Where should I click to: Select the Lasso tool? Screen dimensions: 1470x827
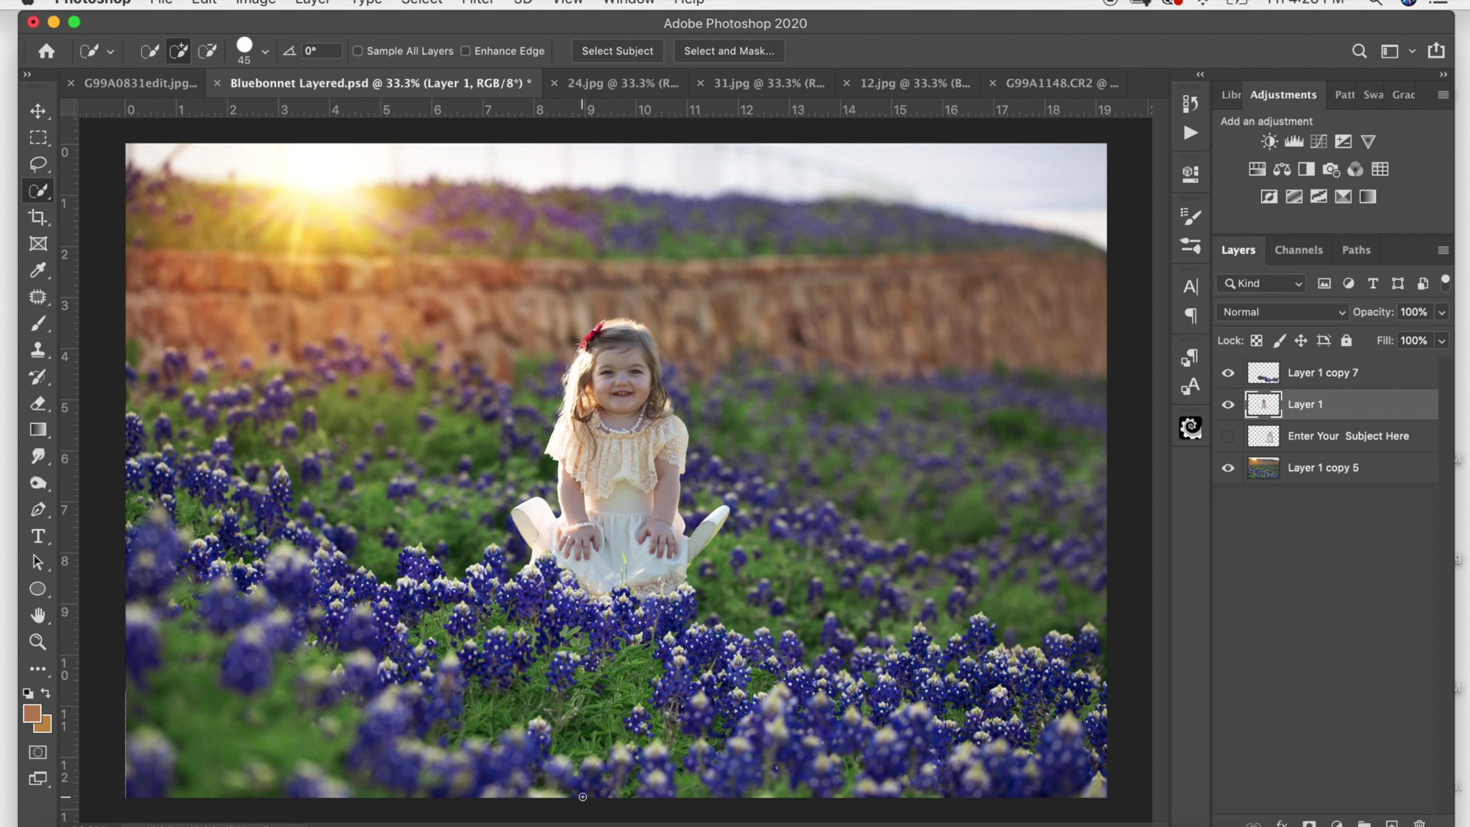[x=38, y=164]
